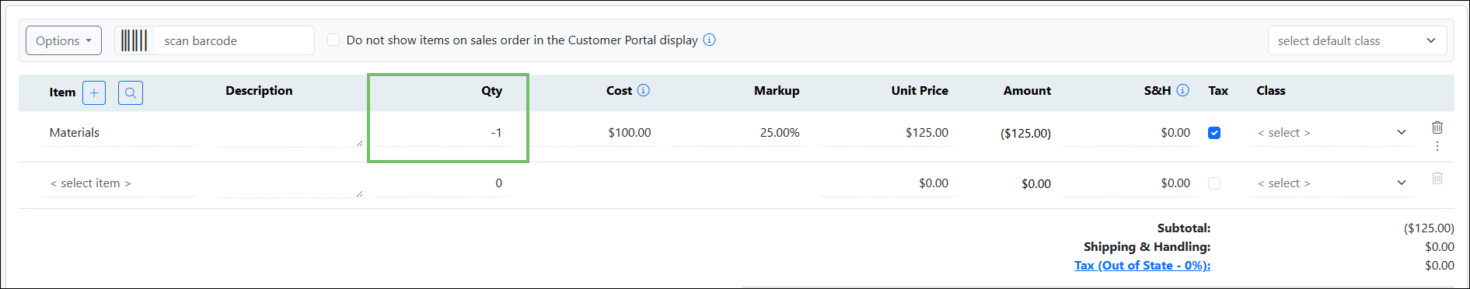
Task: Show info for Customer Portal display option
Action: tap(710, 40)
